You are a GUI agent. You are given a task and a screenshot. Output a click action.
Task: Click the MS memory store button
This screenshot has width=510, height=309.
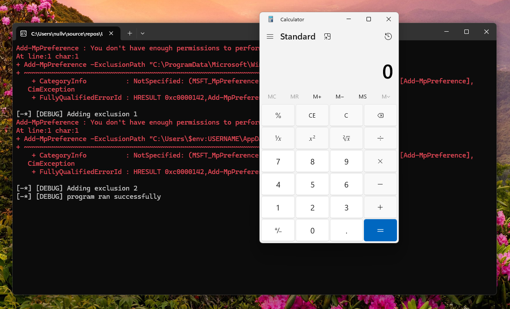[362, 96]
